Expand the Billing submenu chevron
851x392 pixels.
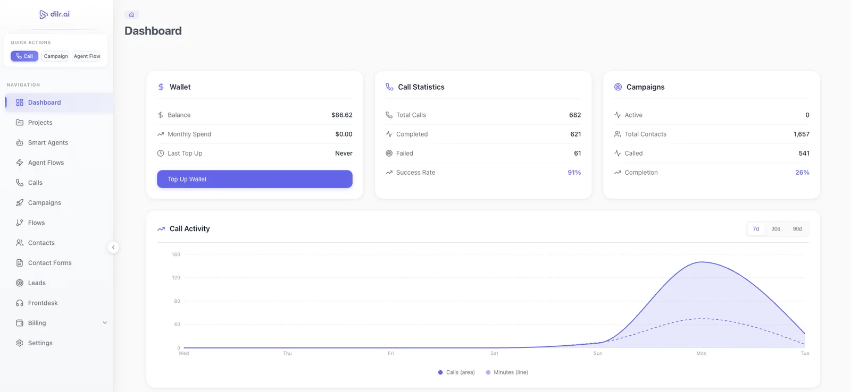pyautogui.click(x=105, y=323)
